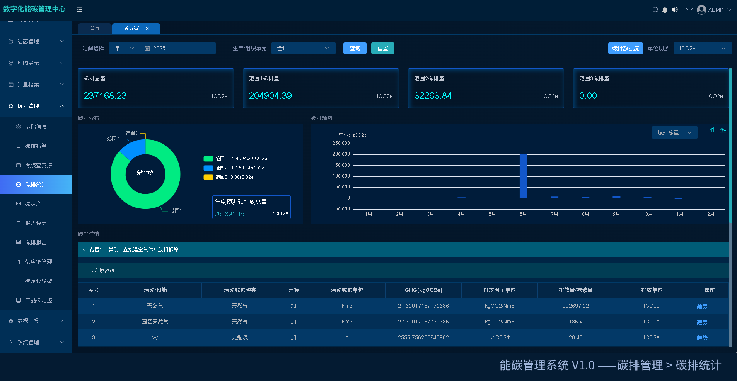Viewport: 737px width, 381px height.
Task: Open 碳排报告 sidebar item
Action: pos(36,242)
